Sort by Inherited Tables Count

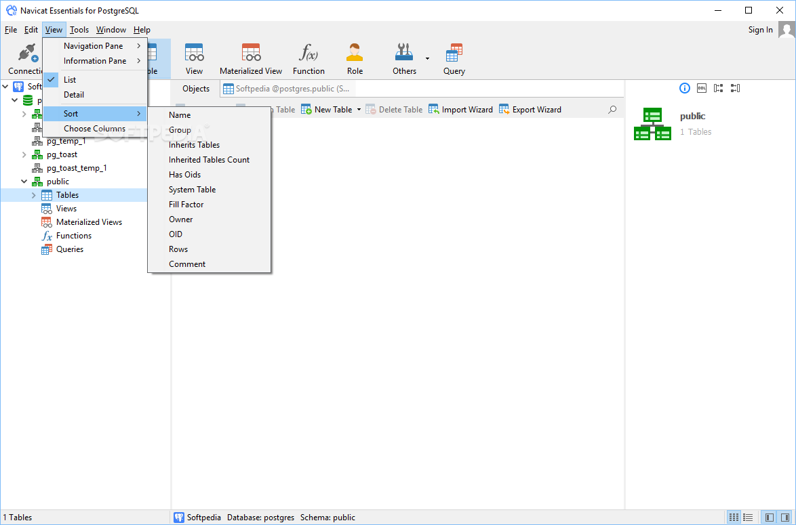click(x=209, y=160)
